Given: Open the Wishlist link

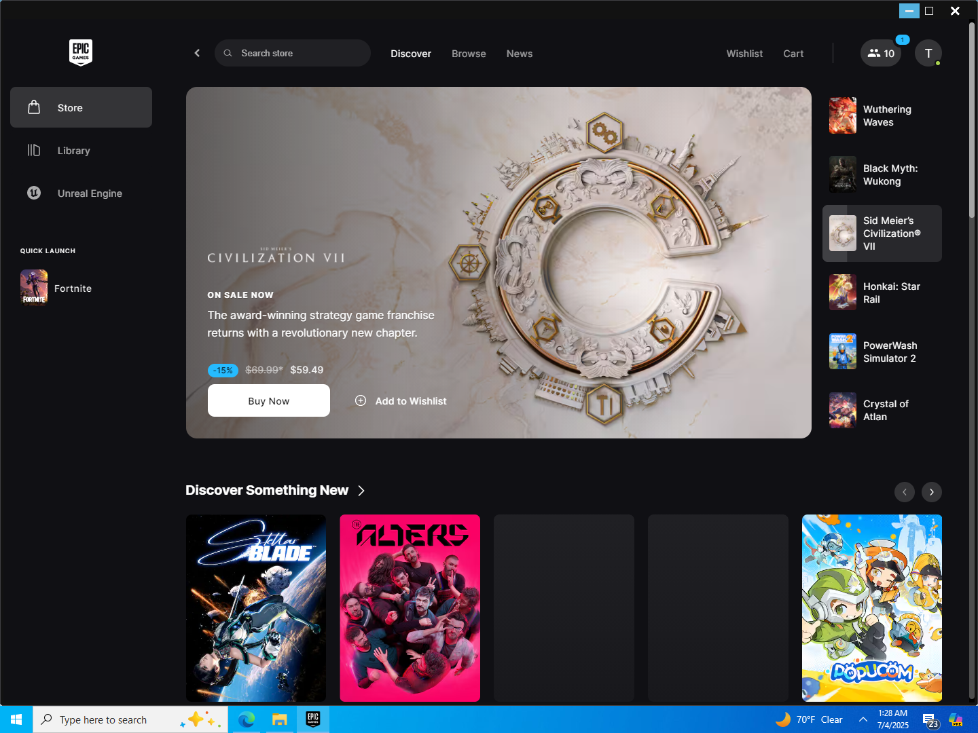Looking at the screenshot, I should [x=744, y=54].
